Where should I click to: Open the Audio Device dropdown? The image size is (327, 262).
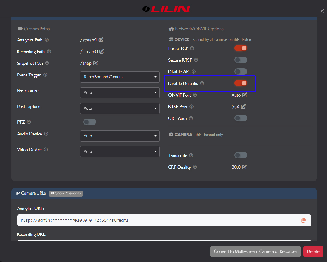click(120, 136)
